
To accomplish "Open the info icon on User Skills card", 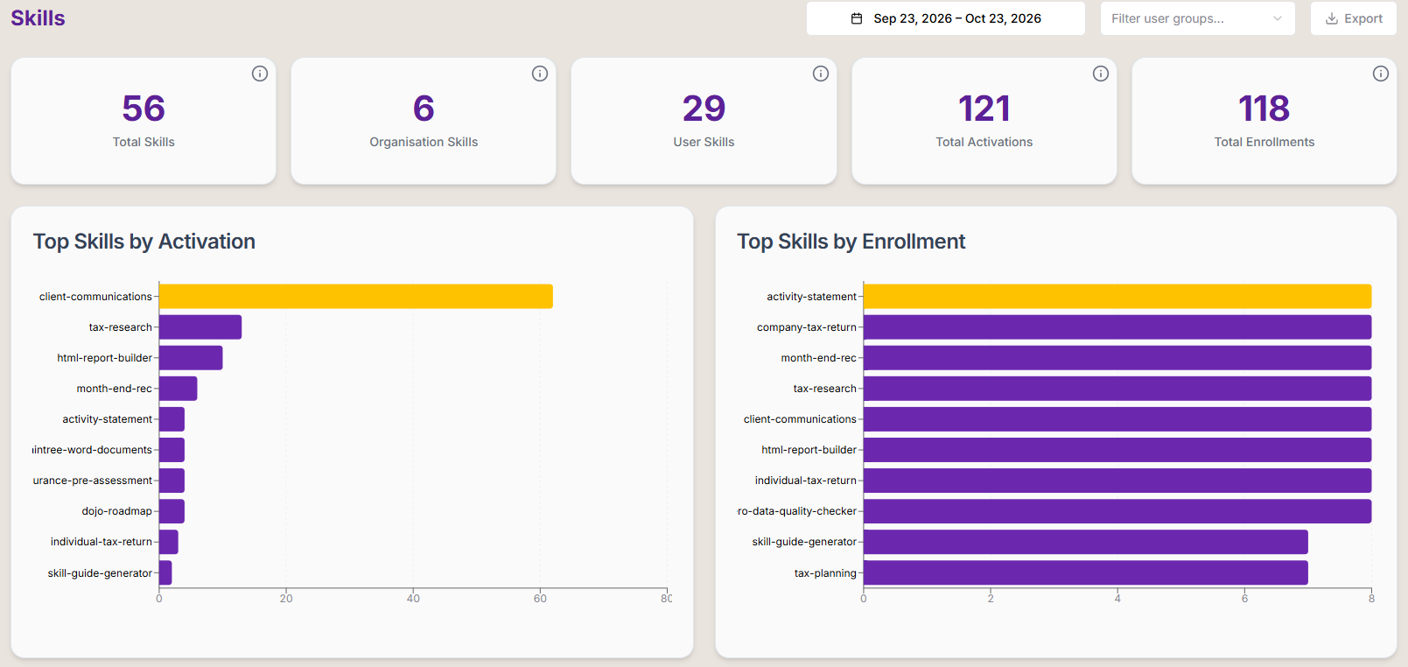I will pos(821,74).
